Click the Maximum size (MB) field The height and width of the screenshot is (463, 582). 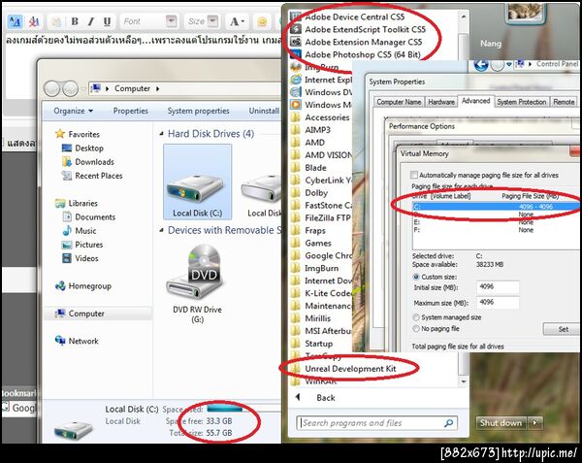coord(498,303)
